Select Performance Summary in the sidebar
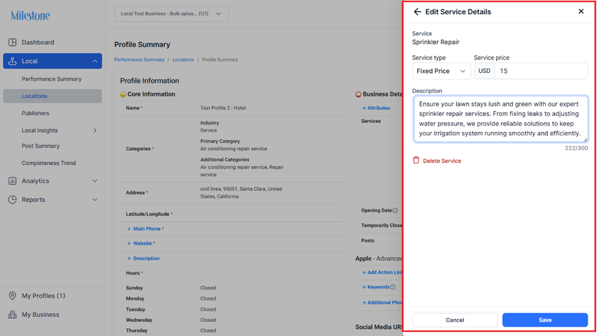 pos(51,79)
